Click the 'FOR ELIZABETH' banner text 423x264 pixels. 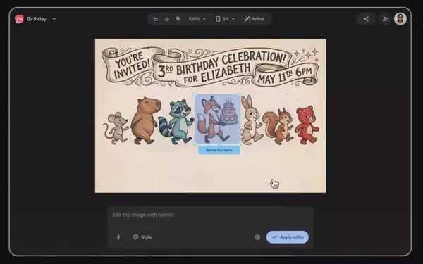point(217,73)
